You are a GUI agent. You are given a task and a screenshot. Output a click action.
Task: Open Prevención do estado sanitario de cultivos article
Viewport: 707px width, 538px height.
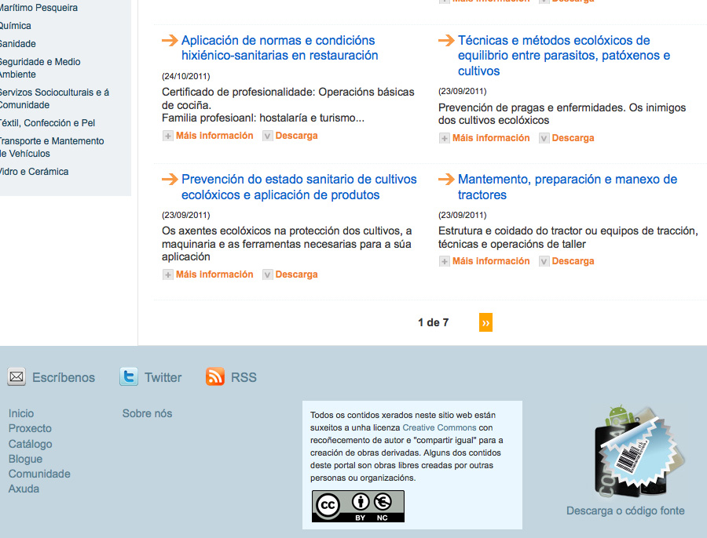point(299,187)
